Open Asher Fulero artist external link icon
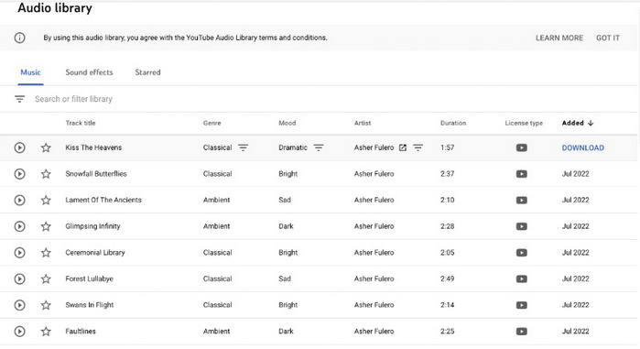The height and width of the screenshot is (349, 640). click(403, 147)
